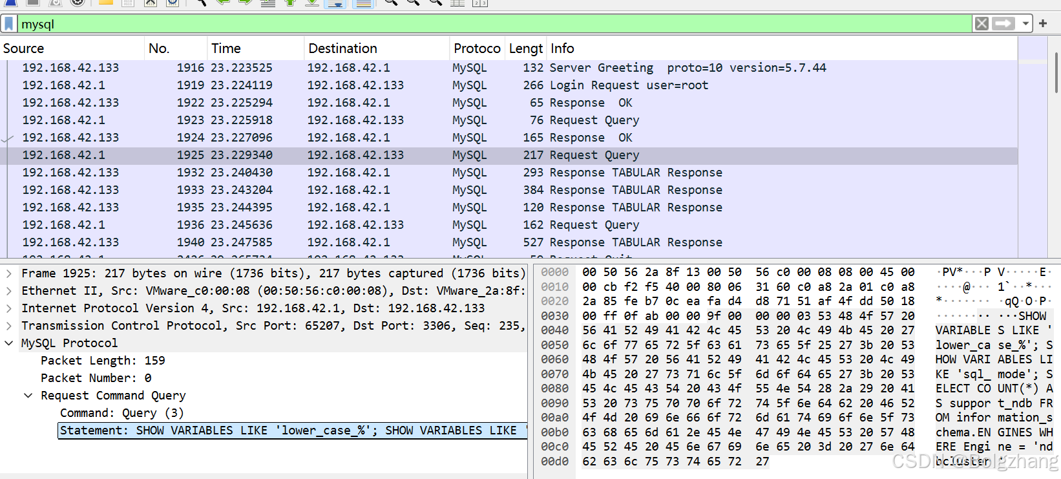Select the Statement: SHOW VARIABLES field
The width and height of the screenshot is (1061, 479).
coord(293,431)
